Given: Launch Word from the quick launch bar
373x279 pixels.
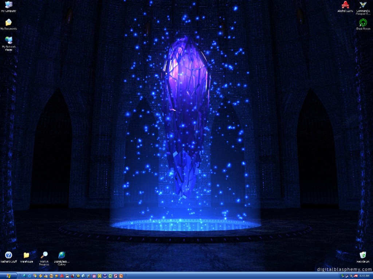Looking at the screenshot, I should click(x=105, y=276).
